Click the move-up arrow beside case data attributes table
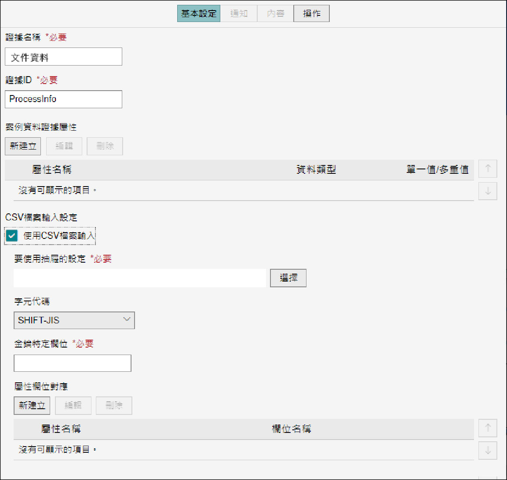 488,169
